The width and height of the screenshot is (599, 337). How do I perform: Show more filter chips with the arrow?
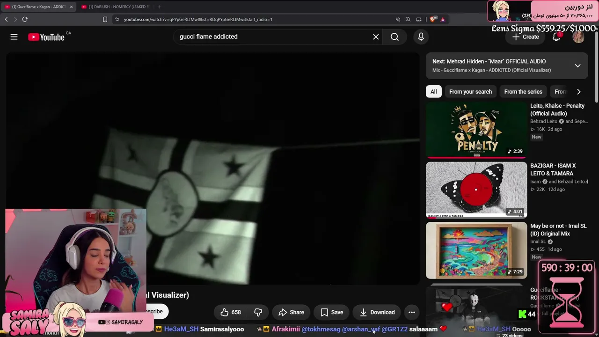578,92
